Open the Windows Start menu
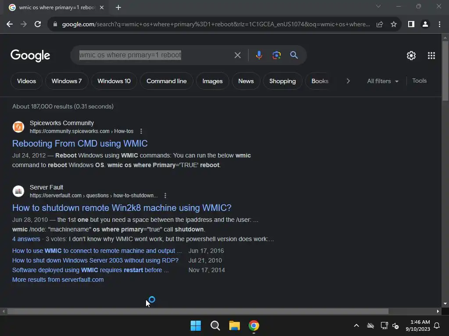Screen dimensions: 449x336 pos(196,325)
